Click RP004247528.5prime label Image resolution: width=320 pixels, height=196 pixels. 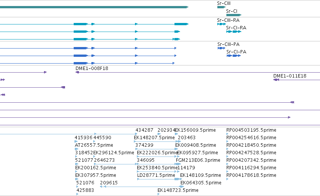pos(251,153)
